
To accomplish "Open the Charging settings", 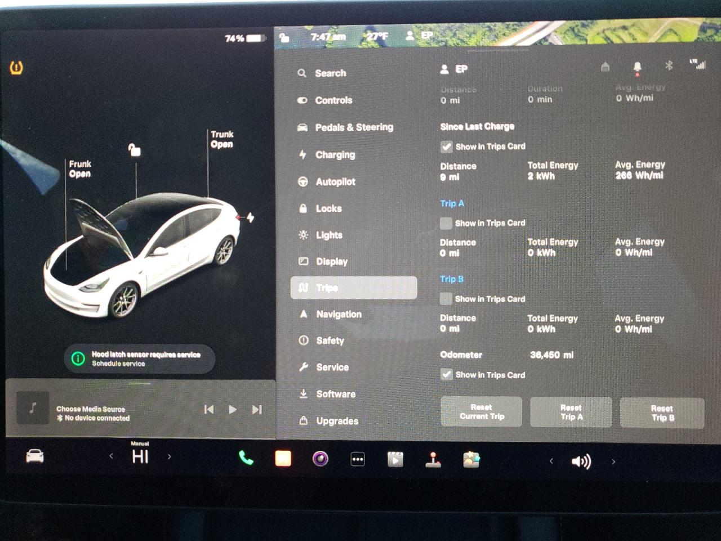I will point(327,154).
